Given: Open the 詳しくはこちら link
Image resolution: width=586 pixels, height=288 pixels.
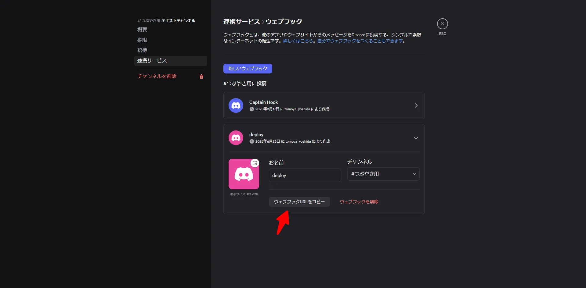Looking at the screenshot, I should pos(298,41).
